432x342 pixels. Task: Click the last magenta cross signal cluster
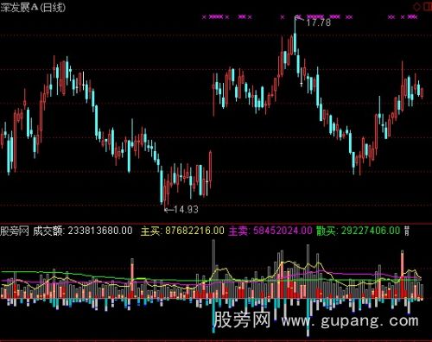pyautogui.click(x=413, y=17)
